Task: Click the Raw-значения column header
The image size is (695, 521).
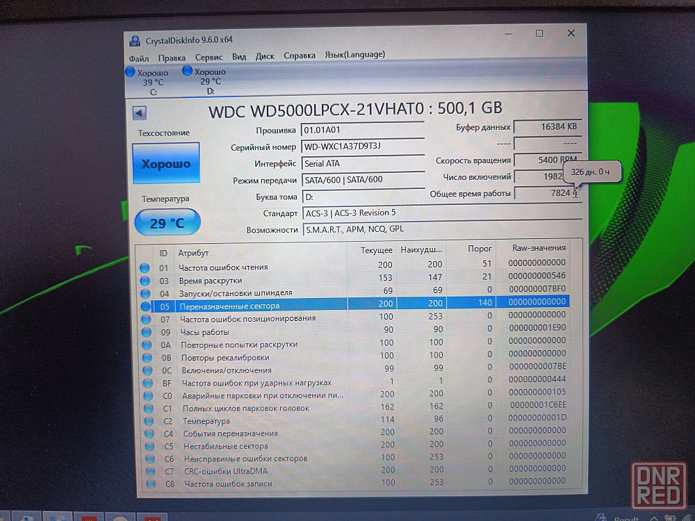Action: point(539,248)
